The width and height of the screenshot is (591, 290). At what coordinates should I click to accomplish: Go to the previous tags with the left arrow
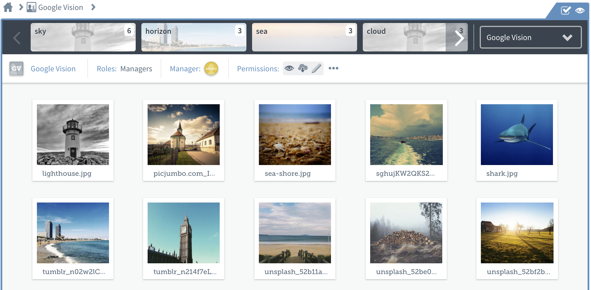point(17,38)
